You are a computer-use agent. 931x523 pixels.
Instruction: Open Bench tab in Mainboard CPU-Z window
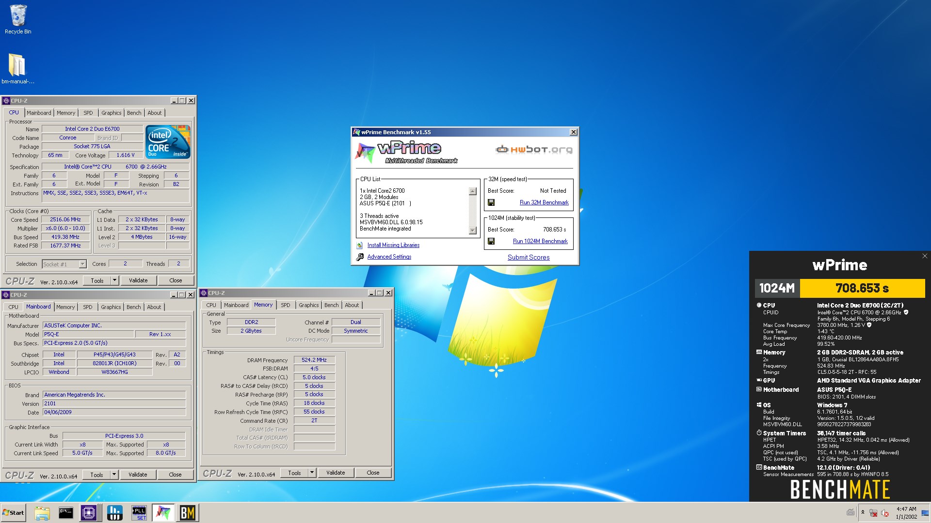pos(133,307)
